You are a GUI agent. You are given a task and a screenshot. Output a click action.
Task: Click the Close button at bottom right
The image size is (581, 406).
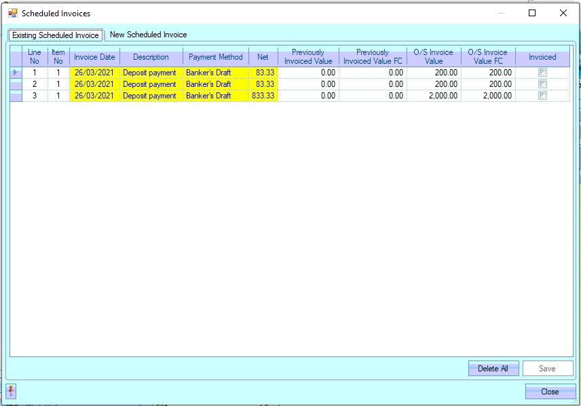tap(550, 392)
